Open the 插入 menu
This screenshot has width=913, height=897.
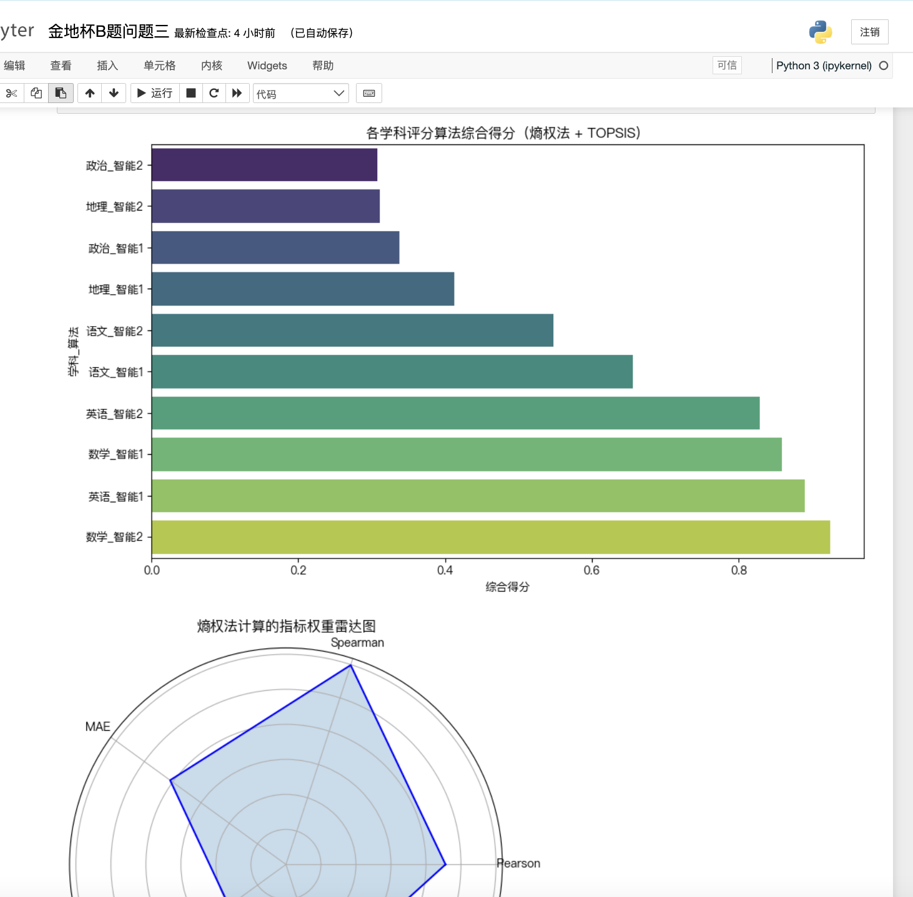click(107, 66)
